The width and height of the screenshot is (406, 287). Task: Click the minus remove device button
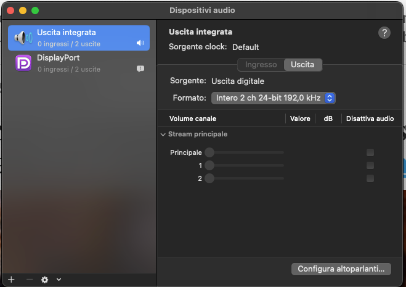click(30, 280)
